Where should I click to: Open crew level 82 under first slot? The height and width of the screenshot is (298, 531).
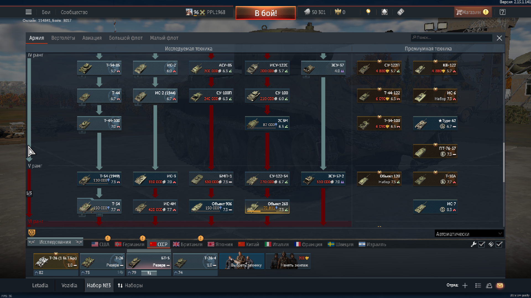(56, 273)
